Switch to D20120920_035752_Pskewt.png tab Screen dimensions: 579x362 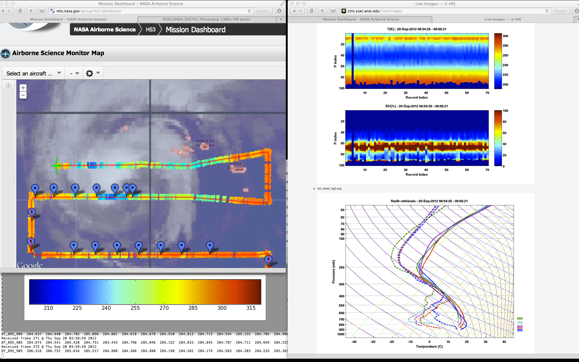tap(206, 19)
